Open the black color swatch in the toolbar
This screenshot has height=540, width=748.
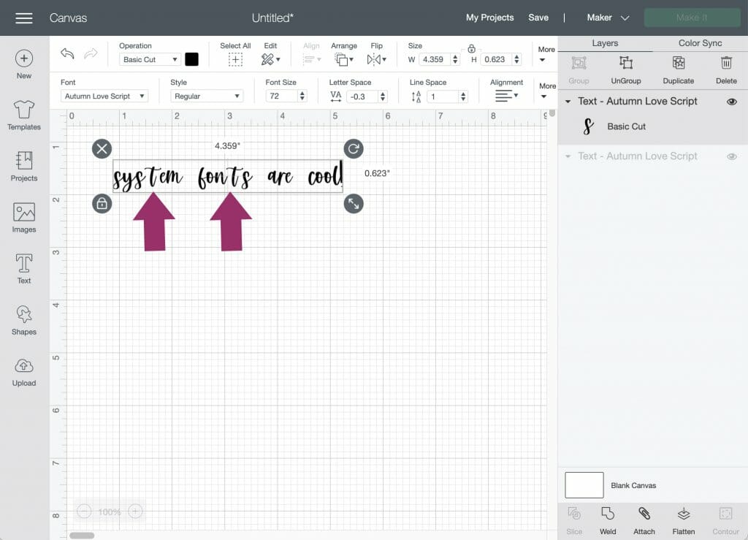coord(191,59)
